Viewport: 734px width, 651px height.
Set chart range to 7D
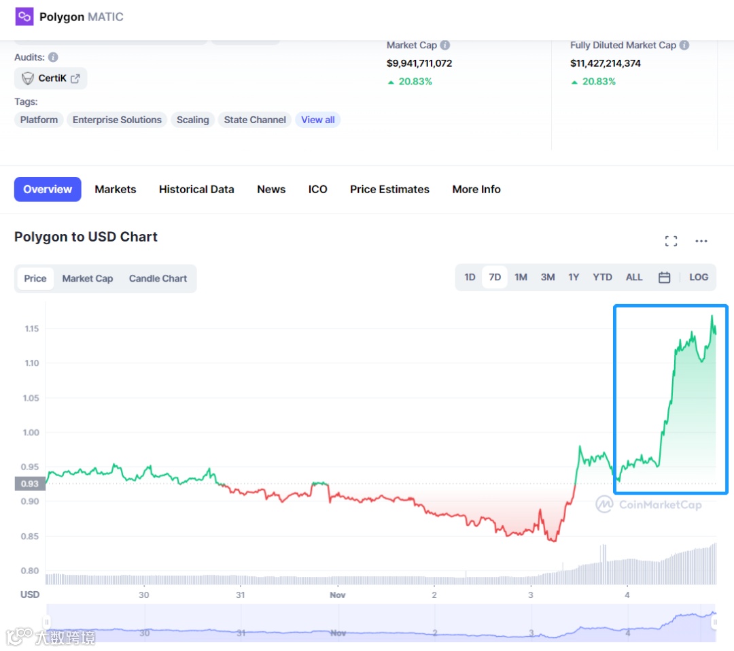coord(495,278)
